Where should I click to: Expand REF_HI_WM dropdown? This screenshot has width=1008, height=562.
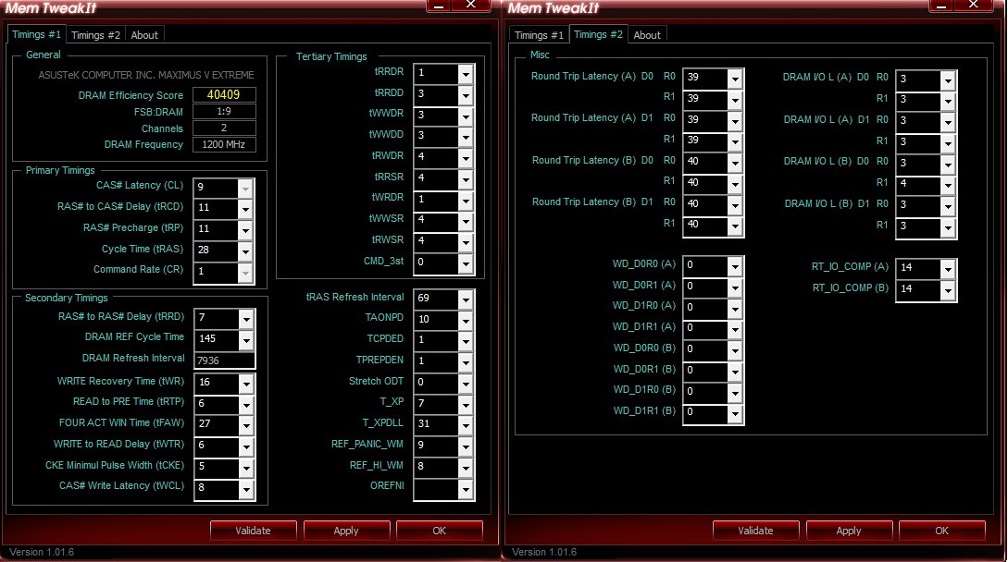point(466,469)
